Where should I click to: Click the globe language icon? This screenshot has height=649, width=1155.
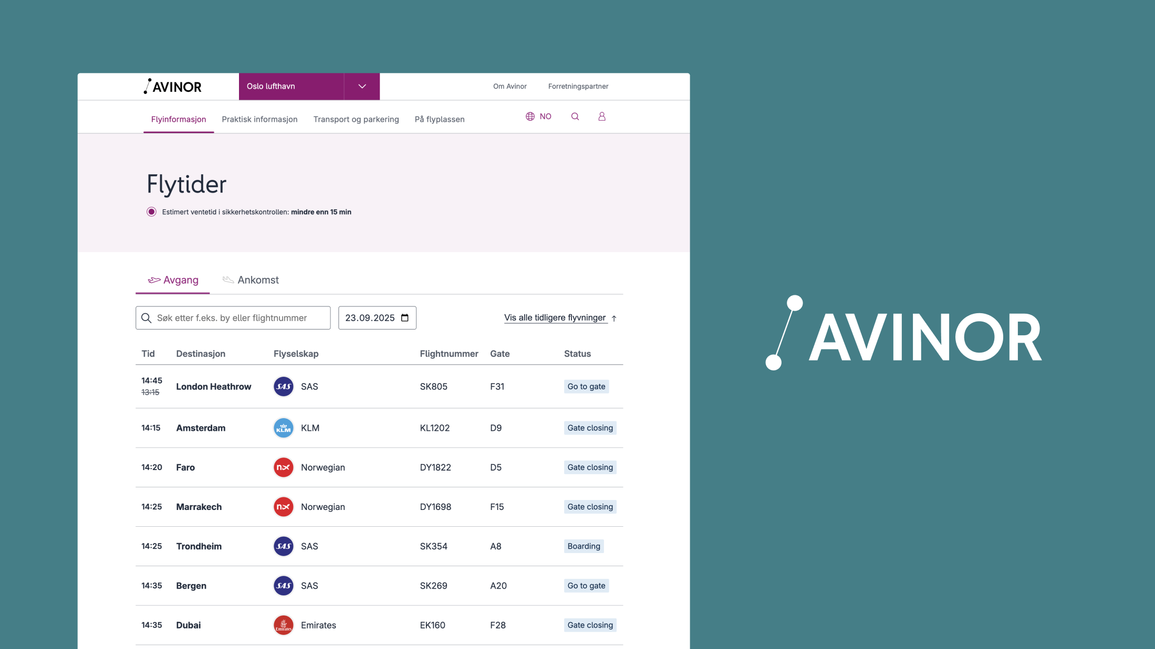click(x=530, y=116)
